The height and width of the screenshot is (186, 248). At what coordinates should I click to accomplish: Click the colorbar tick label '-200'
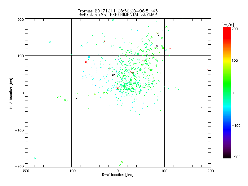236,157
